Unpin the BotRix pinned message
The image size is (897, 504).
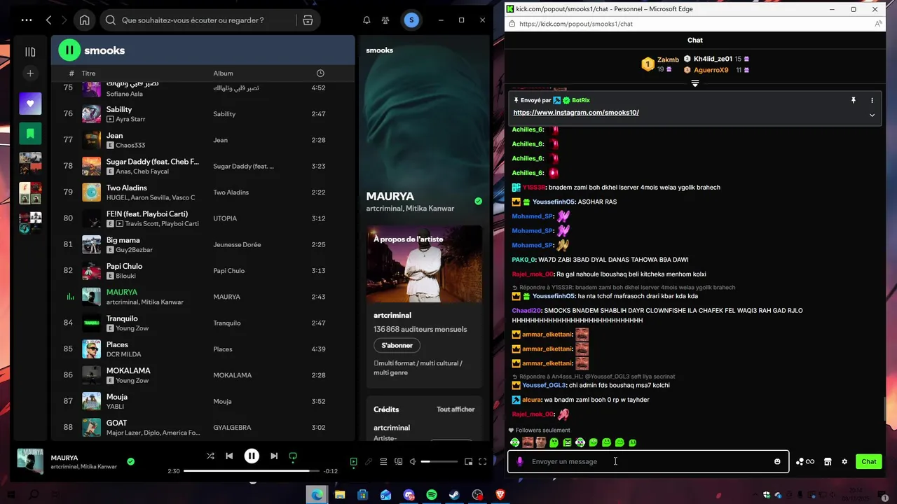pos(854,101)
